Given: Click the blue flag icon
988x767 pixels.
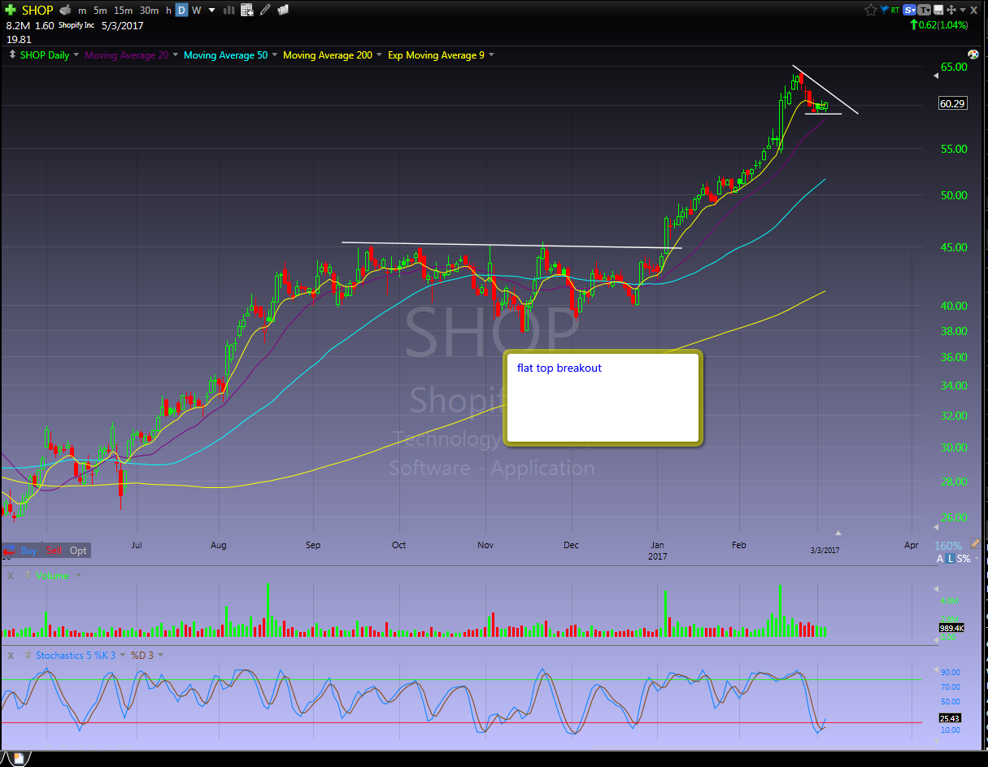Looking at the screenshot, I should click(x=886, y=10).
